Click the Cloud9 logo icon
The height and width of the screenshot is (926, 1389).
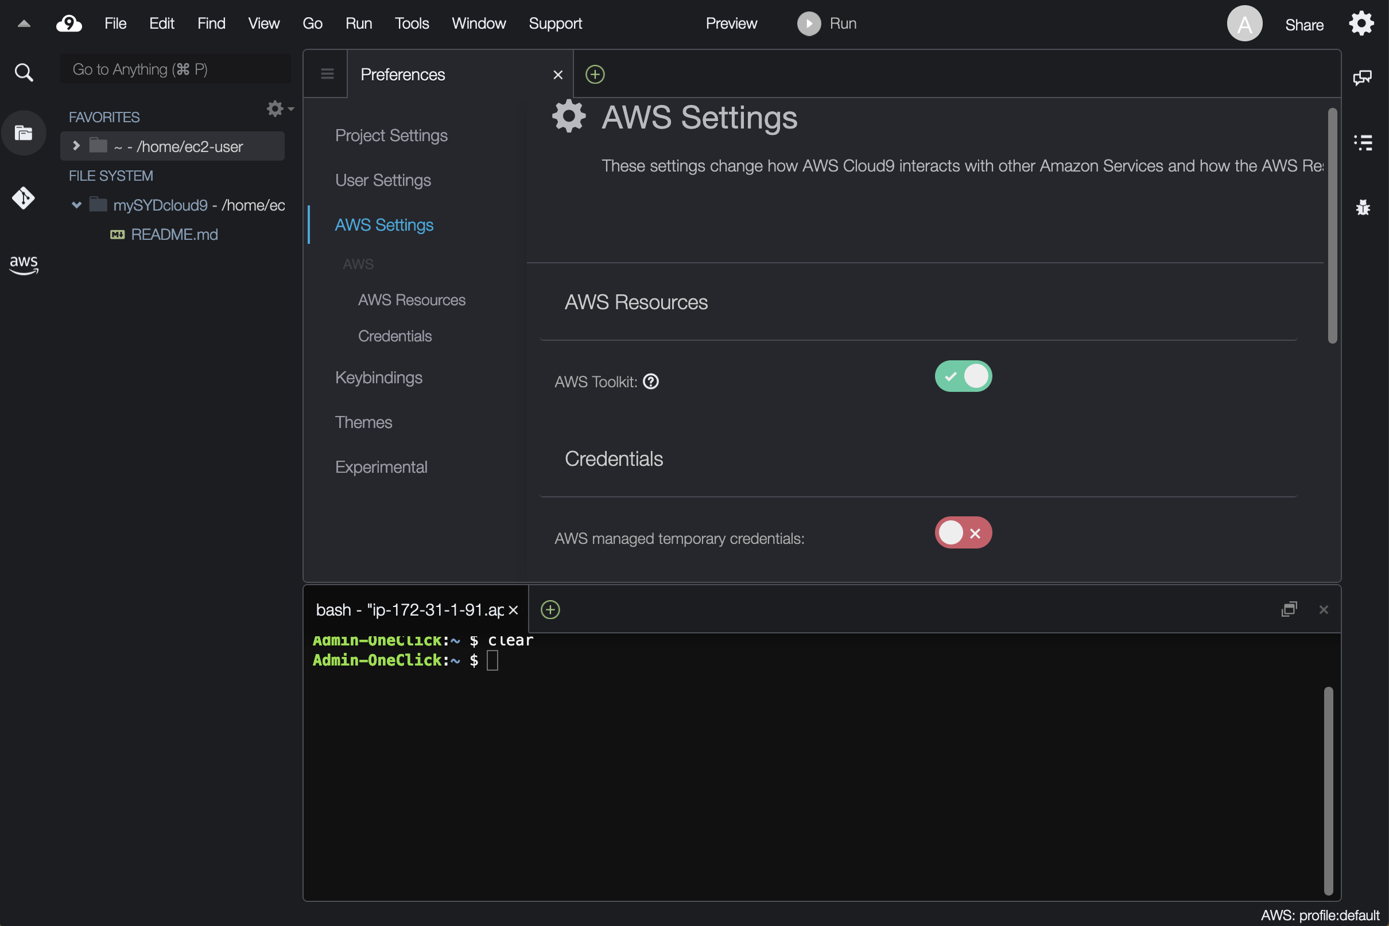pyautogui.click(x=69, y=24)
